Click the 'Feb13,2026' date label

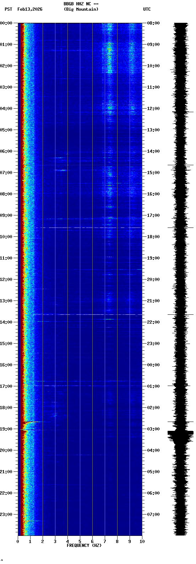[x=30, y=9]
